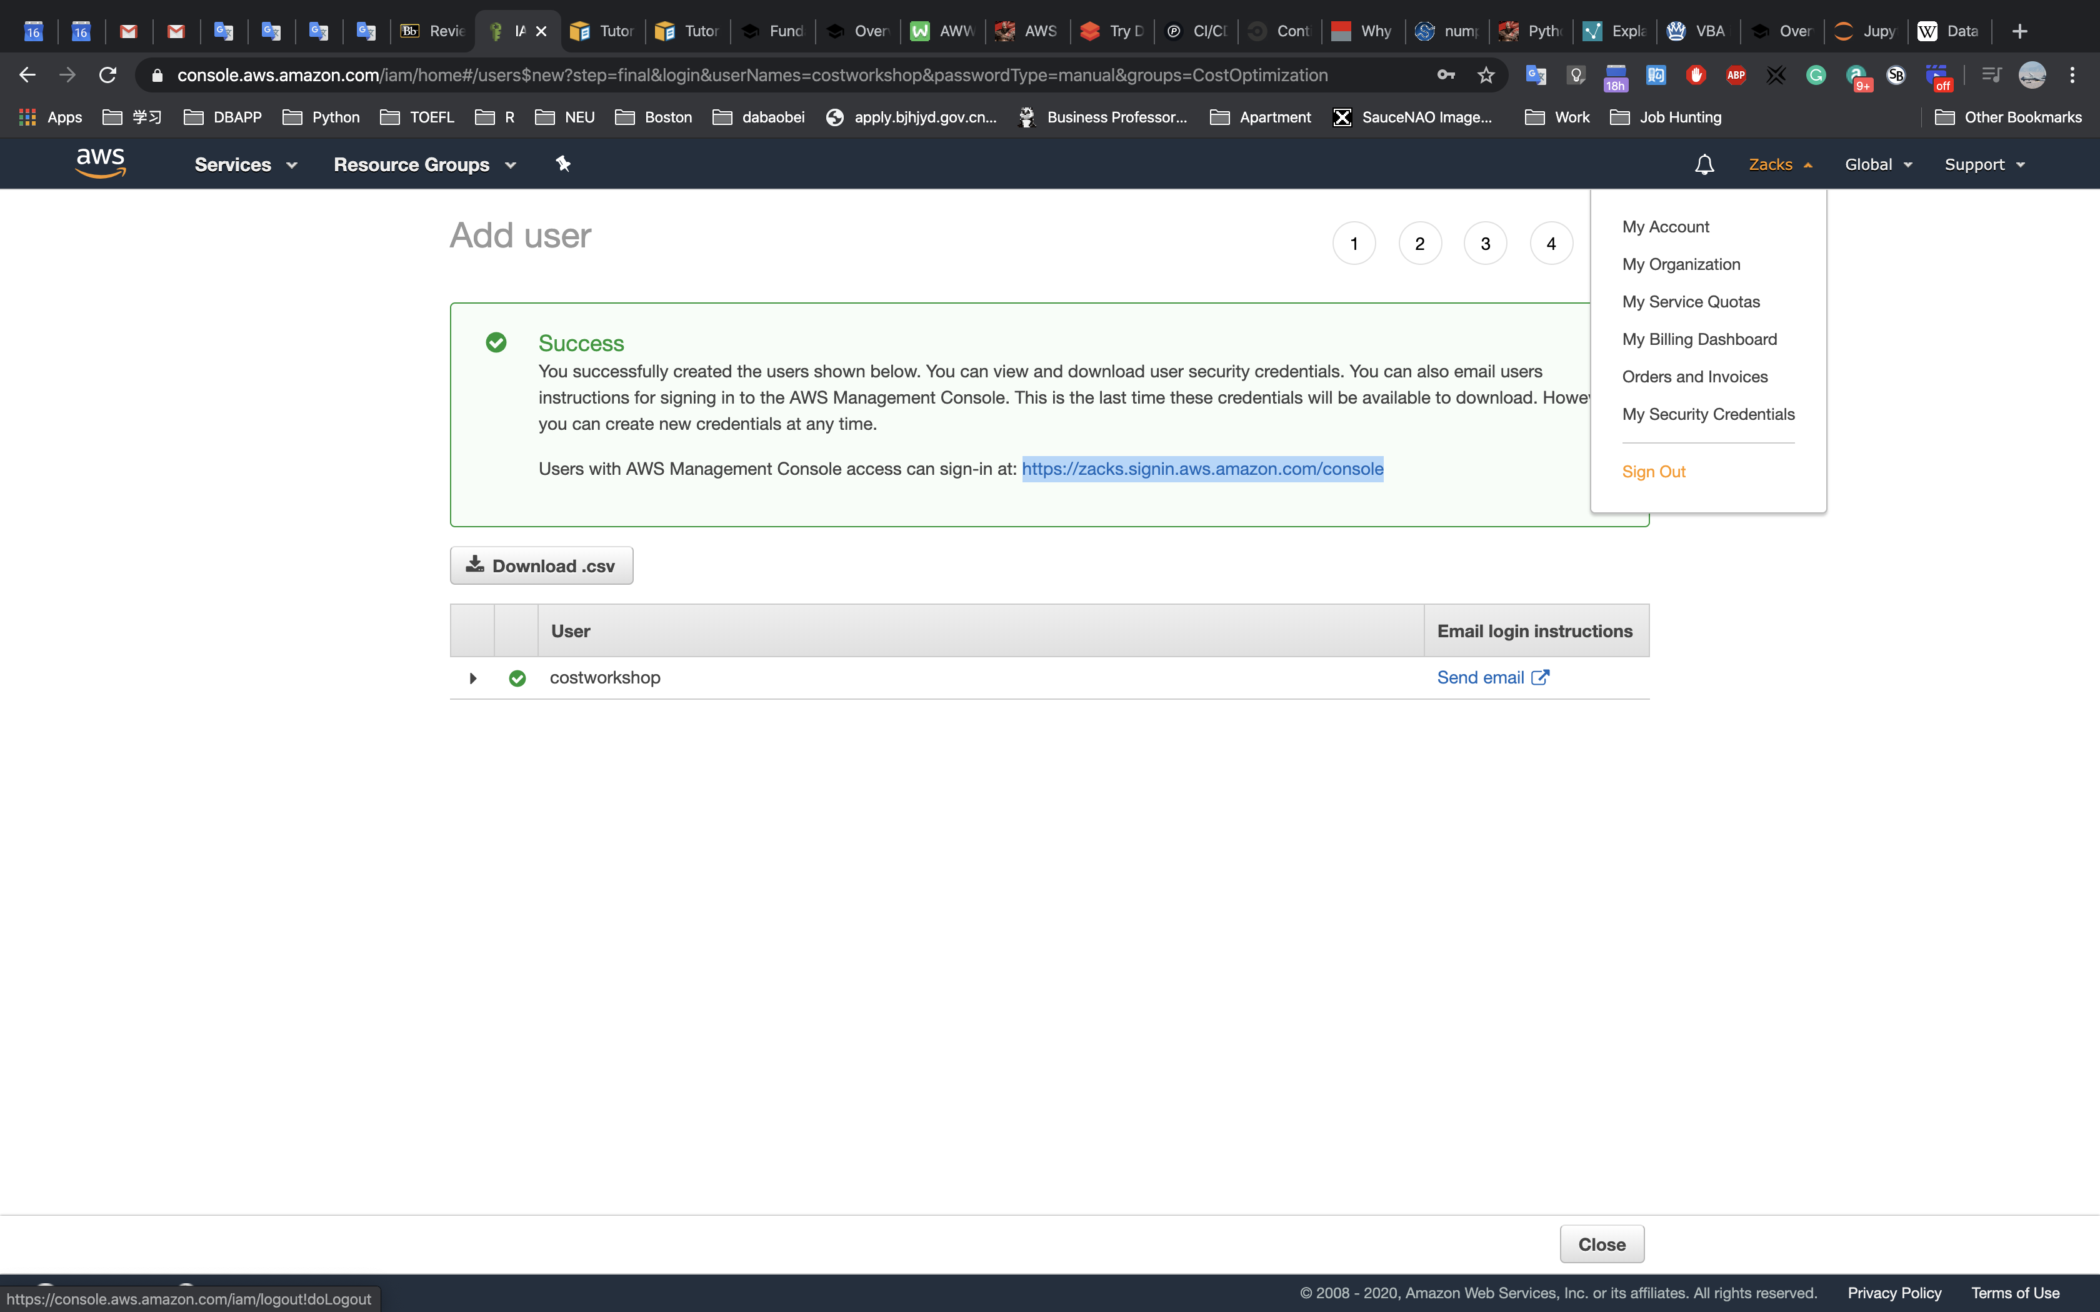Click the key password manager icon

tap(1446, 76)
